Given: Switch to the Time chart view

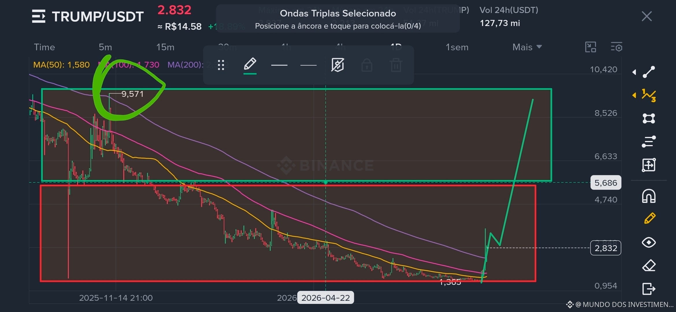Looking at the screenshot, I should pos(44,47).
